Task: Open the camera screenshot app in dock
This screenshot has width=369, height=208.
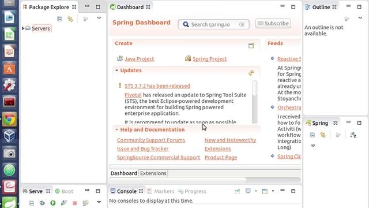Action: pyautogui.click(x=9, y=153)
